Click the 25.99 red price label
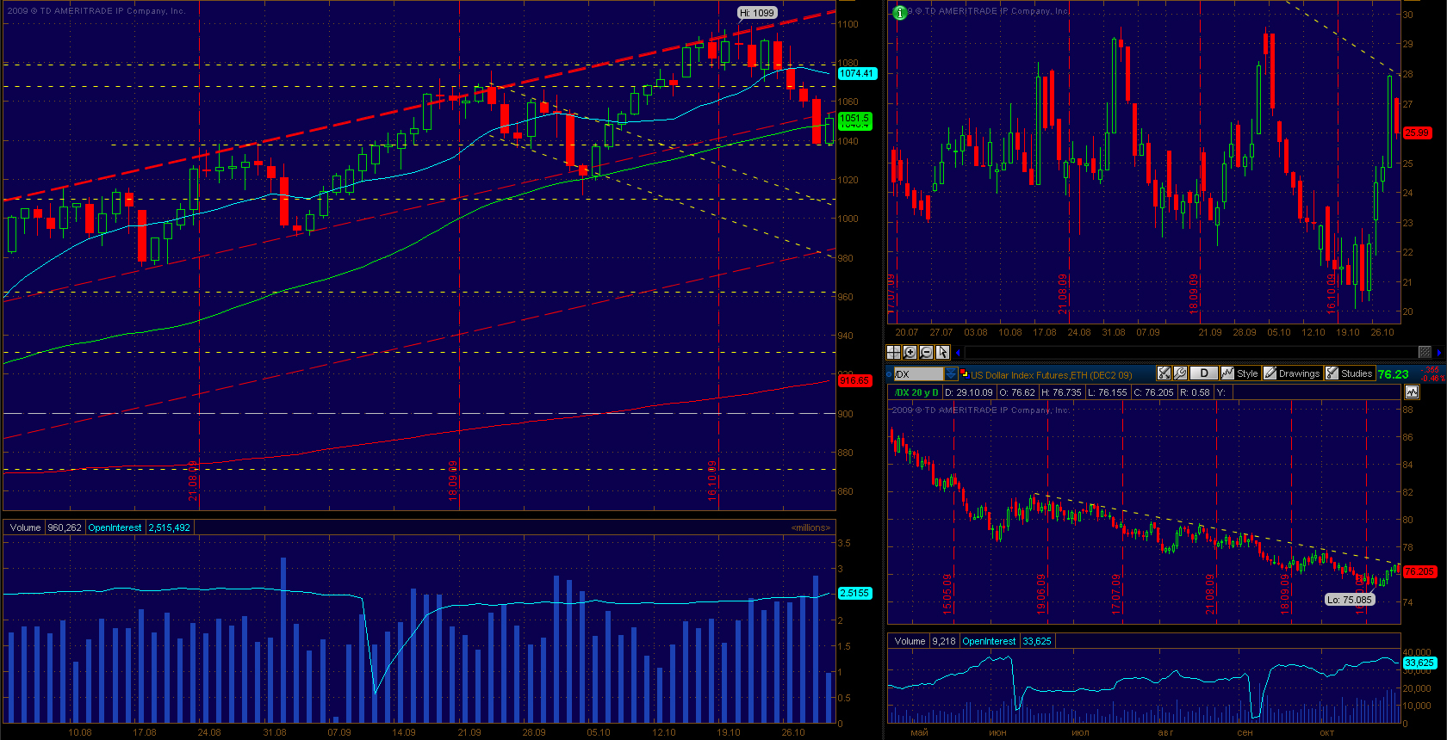 coord(1417,133)
